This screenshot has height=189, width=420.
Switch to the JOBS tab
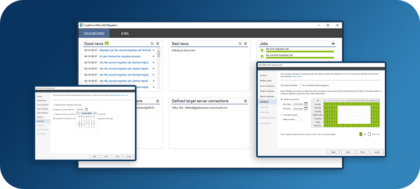coord(124,34)
